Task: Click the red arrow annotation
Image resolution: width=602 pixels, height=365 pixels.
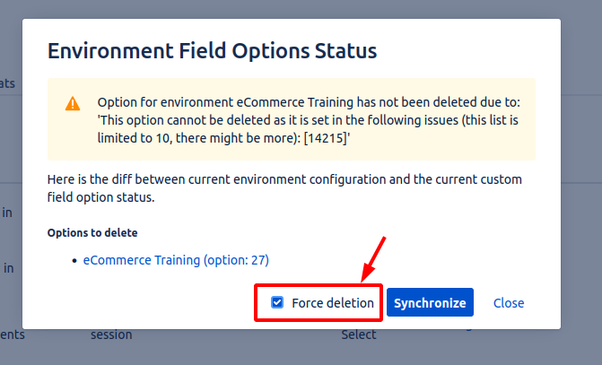Action: (373, 258)
